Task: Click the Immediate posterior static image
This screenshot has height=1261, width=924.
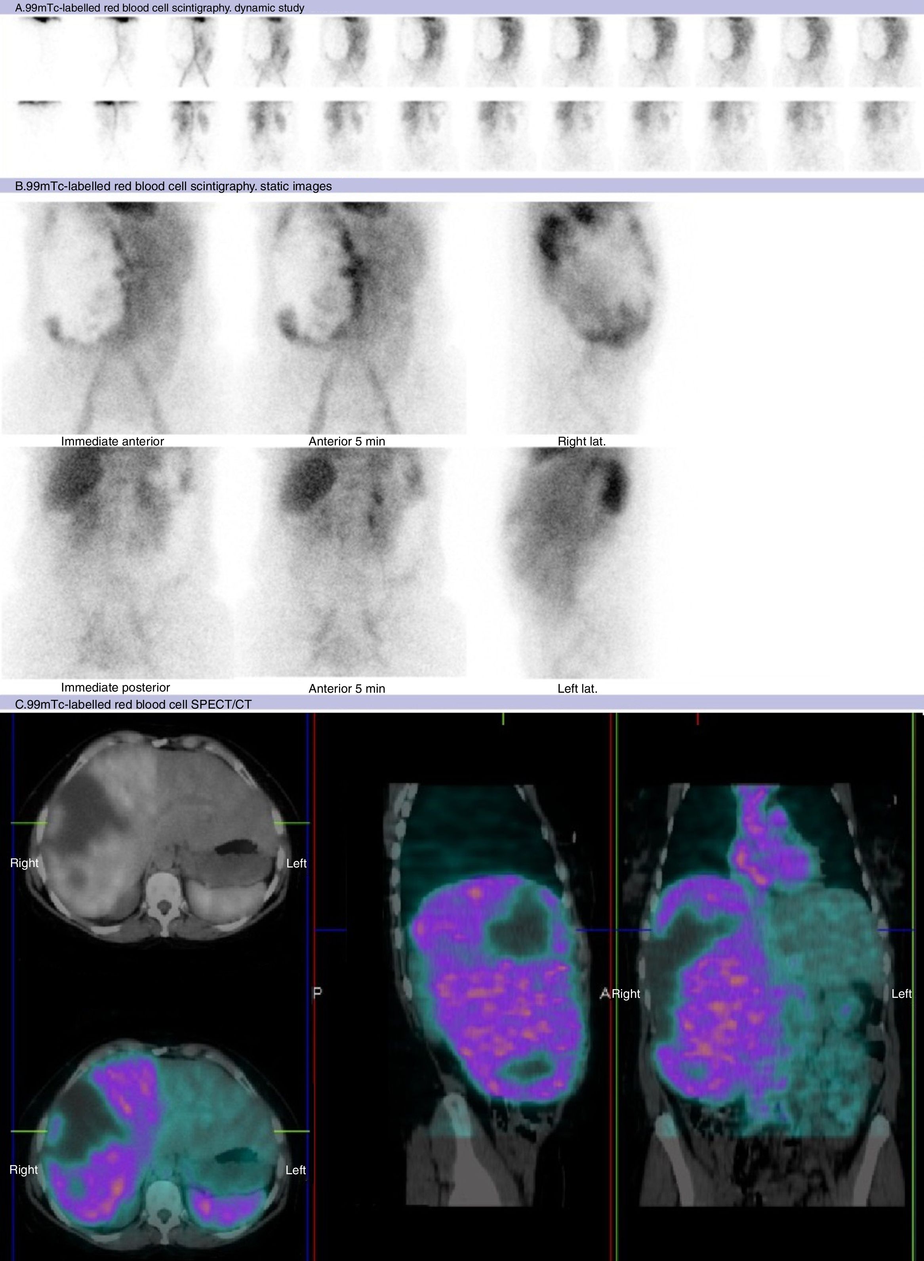Action: point(116,562)
